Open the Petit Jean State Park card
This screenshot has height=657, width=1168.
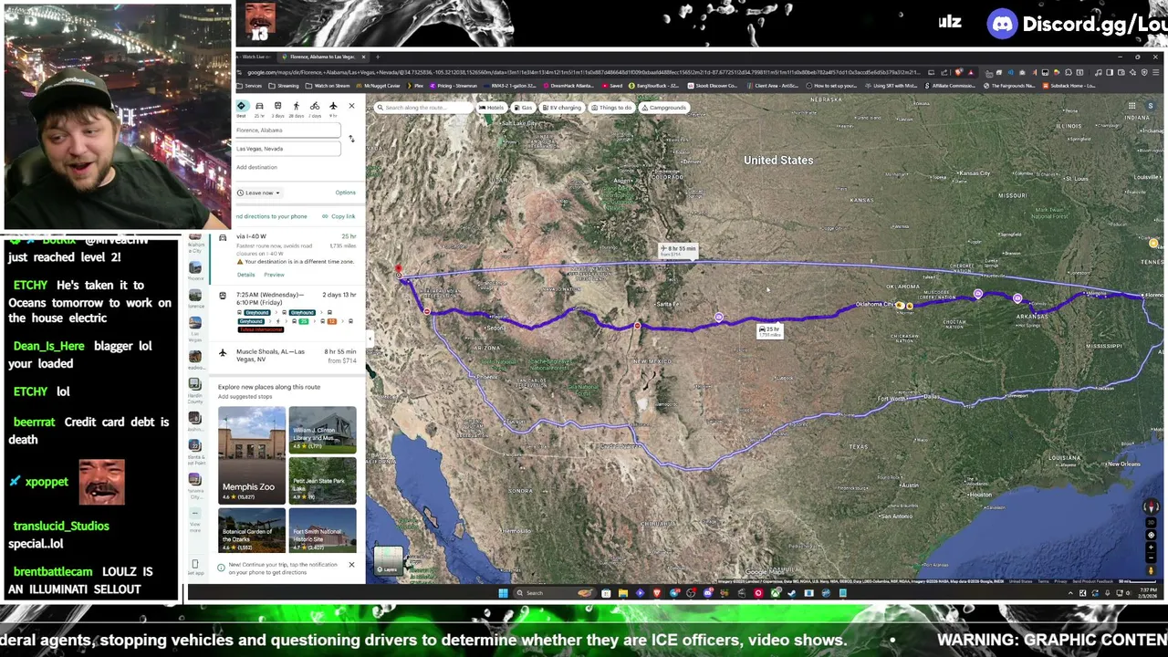(x=322, y=481)
